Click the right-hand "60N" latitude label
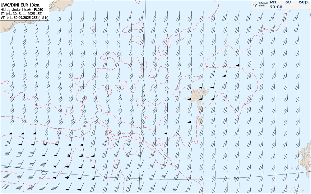The height and width of the screenshot is (194, 311). [236, 179]
